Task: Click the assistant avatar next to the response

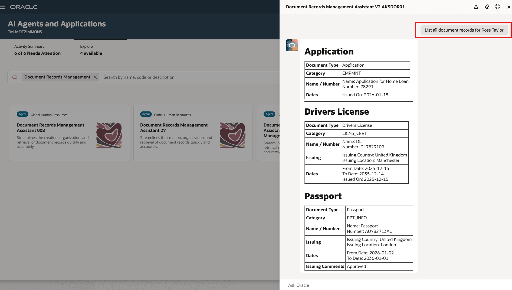Action: pyautogui.click(x=292, y=45)
